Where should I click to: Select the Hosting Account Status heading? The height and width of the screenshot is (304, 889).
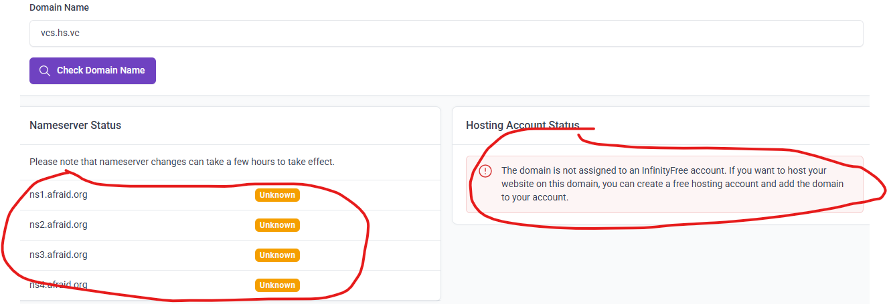[522, 126]
